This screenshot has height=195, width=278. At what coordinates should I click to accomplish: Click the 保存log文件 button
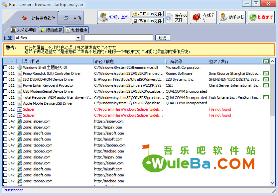click(x=177, y=17)
